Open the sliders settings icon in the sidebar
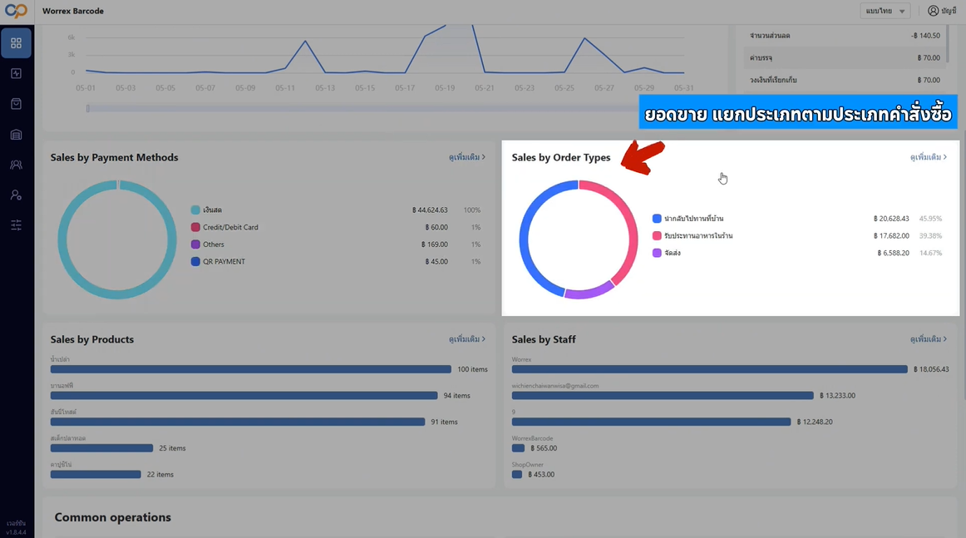Image resolution: width=966 pixels, height=538 pixels. (x=16, y=225)
